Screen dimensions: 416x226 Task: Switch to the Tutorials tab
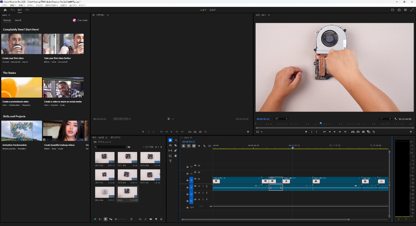point(7,20)
